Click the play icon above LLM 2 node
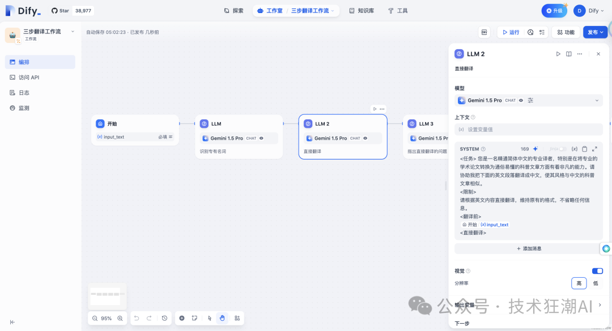The height and width of the screenshot is (331, 612). [375, 109]
